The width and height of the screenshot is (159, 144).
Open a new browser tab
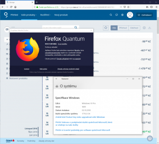coord(37,2)
